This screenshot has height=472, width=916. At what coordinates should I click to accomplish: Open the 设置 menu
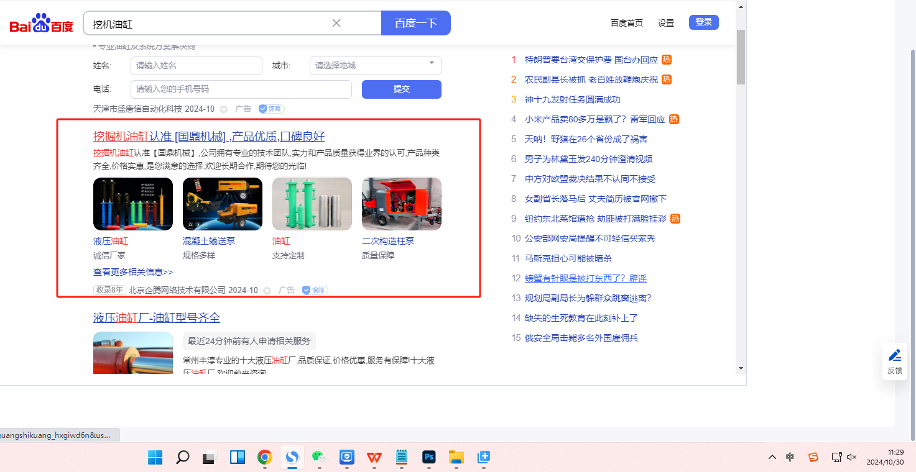[x=666, y=23]
